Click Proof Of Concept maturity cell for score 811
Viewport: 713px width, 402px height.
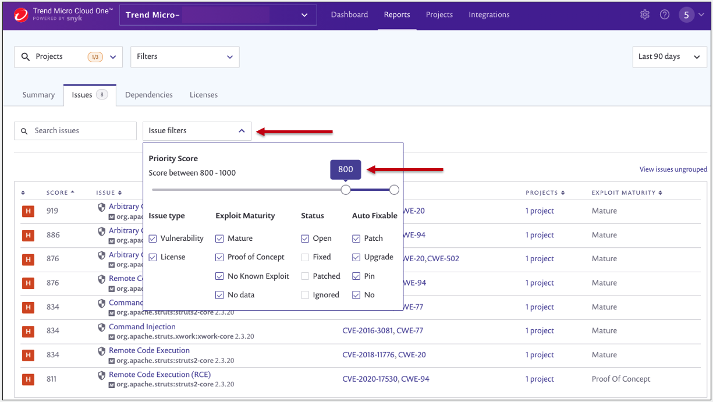(x=621, y=379)
